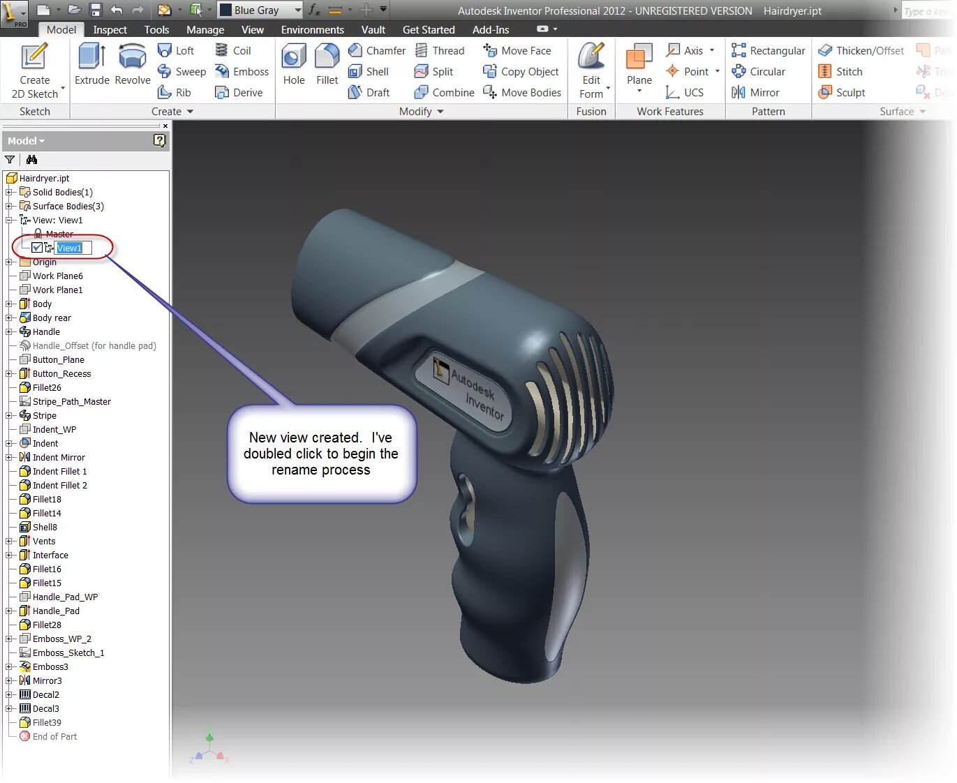Image resolution: width=957 pixels, height=783 pixels.
Task: Collapse the View: View1 node
Action: coord(9,220)
